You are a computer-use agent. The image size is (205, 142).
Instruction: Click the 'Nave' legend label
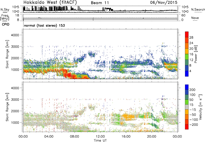pyautogui.click(x=195, y=18)
